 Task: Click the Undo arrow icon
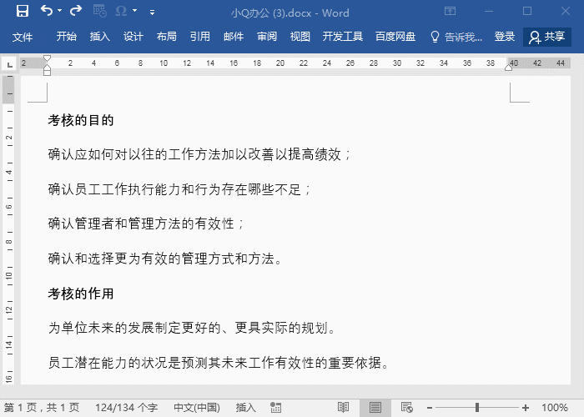point(47,11)
